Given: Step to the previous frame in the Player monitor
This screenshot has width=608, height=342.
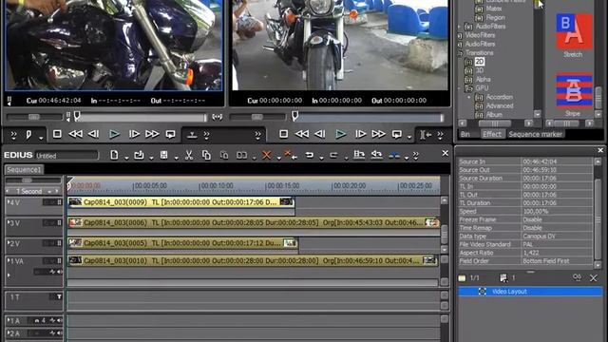Looking at the screenshot, I should point(93,134).
